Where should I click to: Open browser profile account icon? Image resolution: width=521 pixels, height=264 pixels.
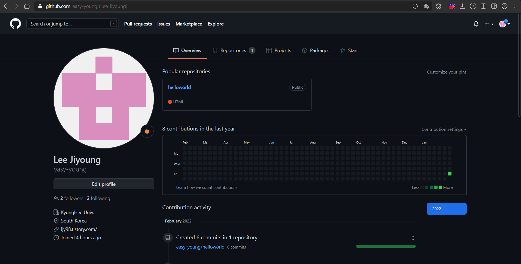tap(505, 6)
